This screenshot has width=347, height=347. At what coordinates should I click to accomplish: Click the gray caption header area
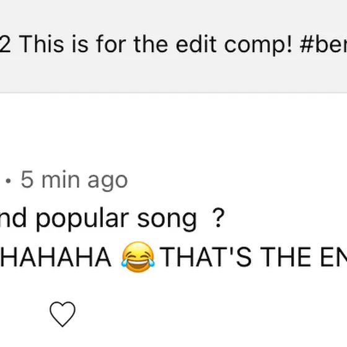(173, 46)
